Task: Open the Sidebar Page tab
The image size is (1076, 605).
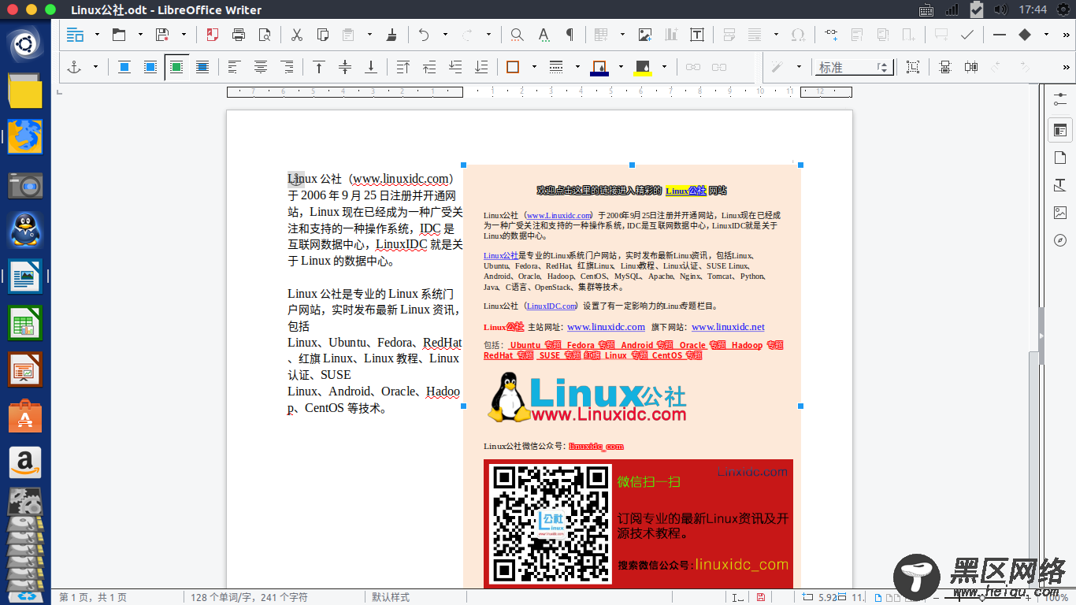Action: pyautogui.click(x=1060, y=158)
